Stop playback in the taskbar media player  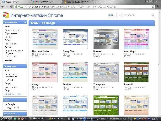78,119
